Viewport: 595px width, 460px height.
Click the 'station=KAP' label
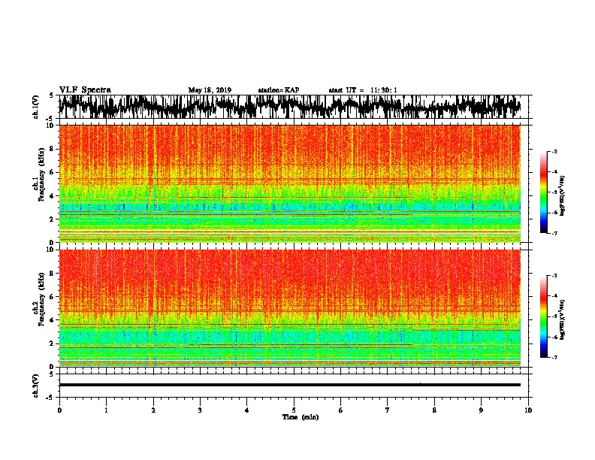(279, 90)
